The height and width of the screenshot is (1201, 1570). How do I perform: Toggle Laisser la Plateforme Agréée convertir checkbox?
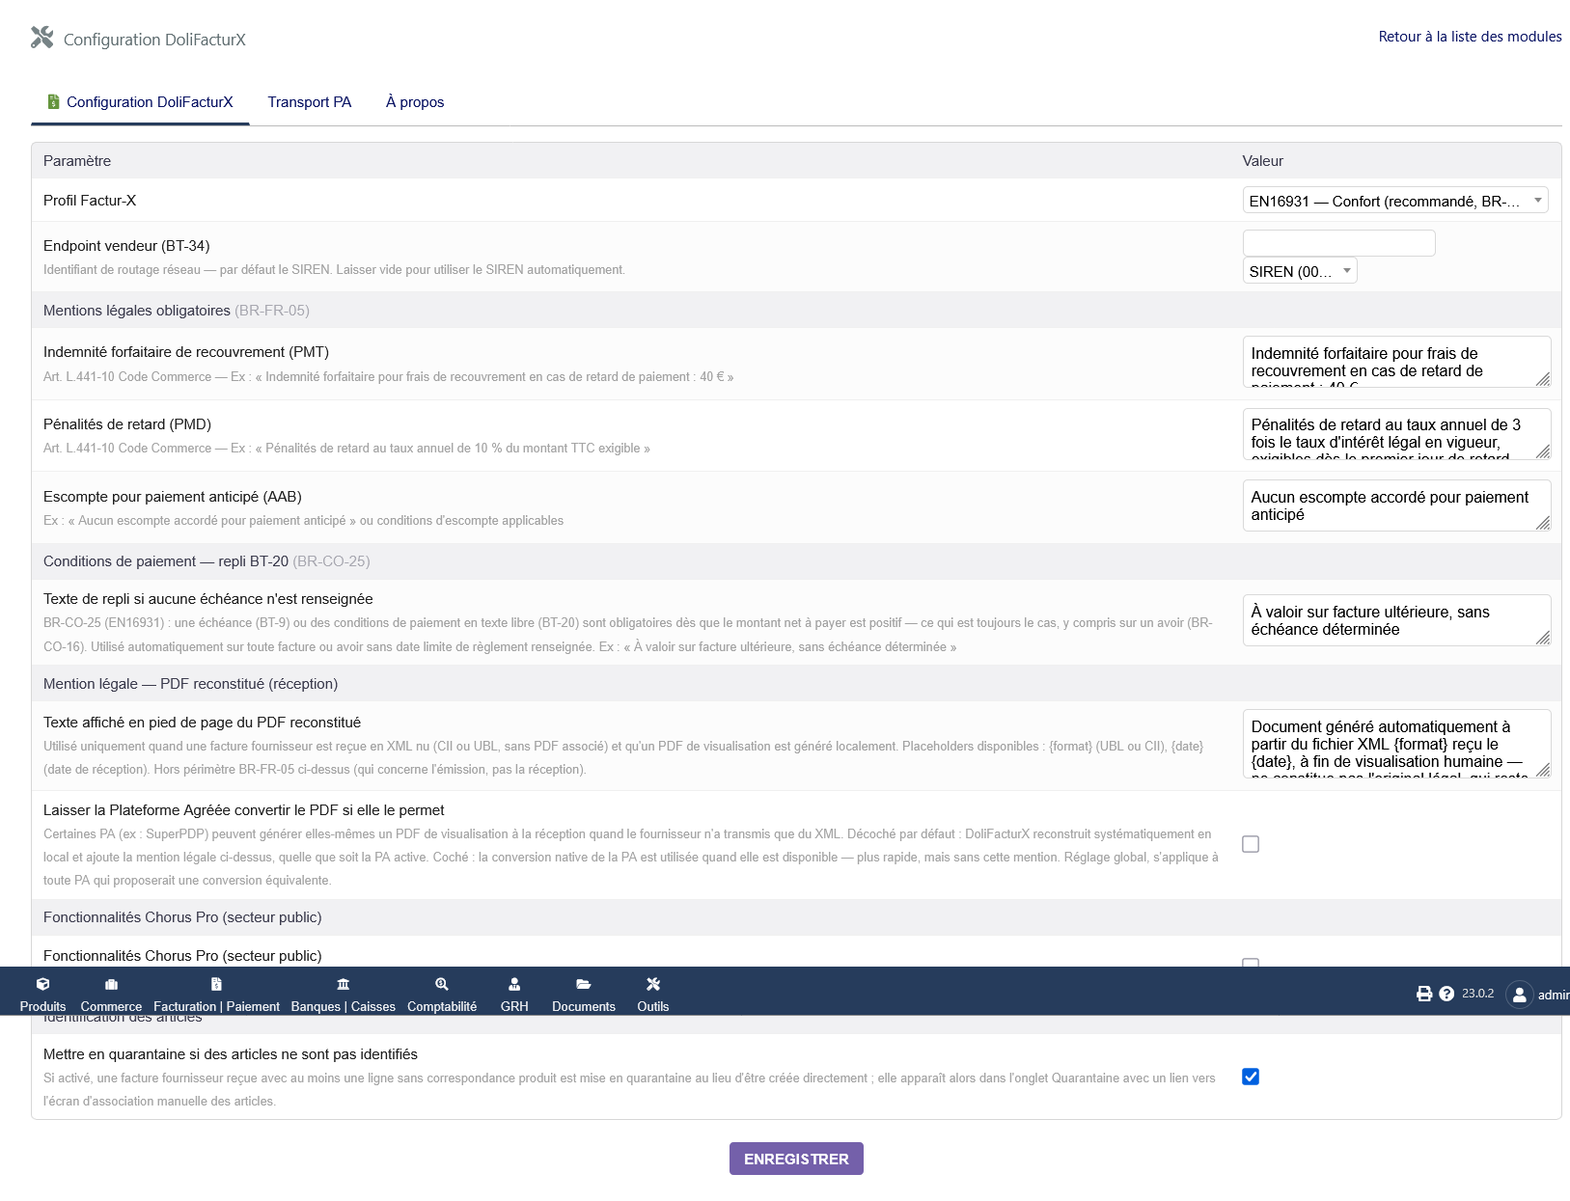(1251, 844)
